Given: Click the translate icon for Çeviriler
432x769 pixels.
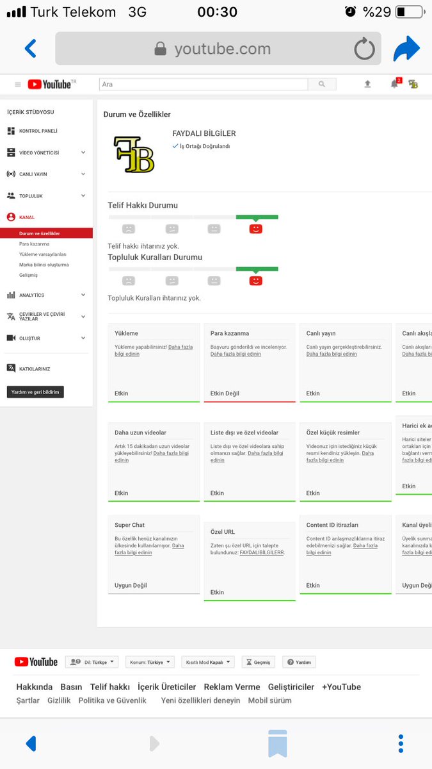Looking at the screenshot, I should point(11,317).
